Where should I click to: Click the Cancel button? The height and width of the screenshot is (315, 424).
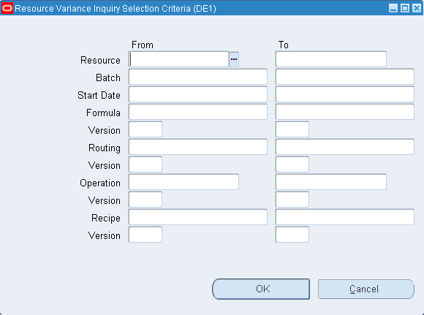366,289
